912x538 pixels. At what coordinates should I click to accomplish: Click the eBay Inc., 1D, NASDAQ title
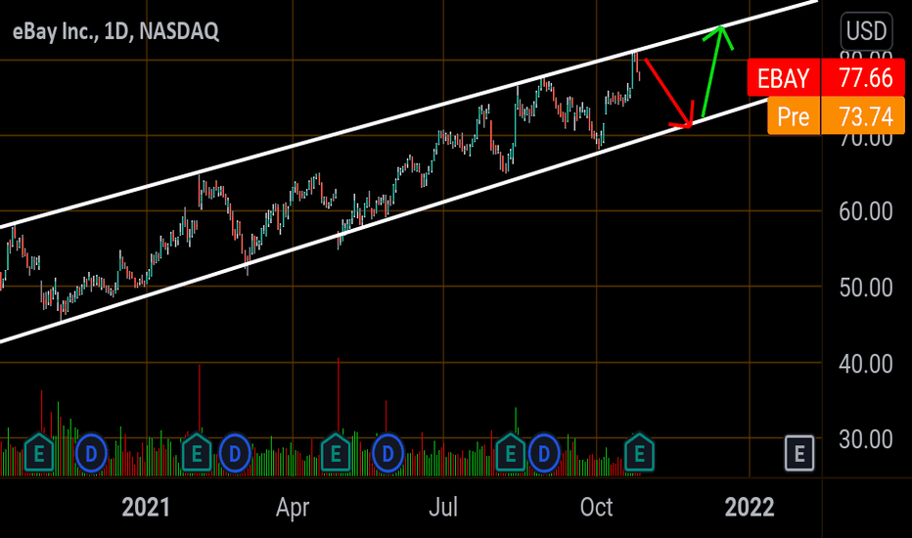pos(115,31)
